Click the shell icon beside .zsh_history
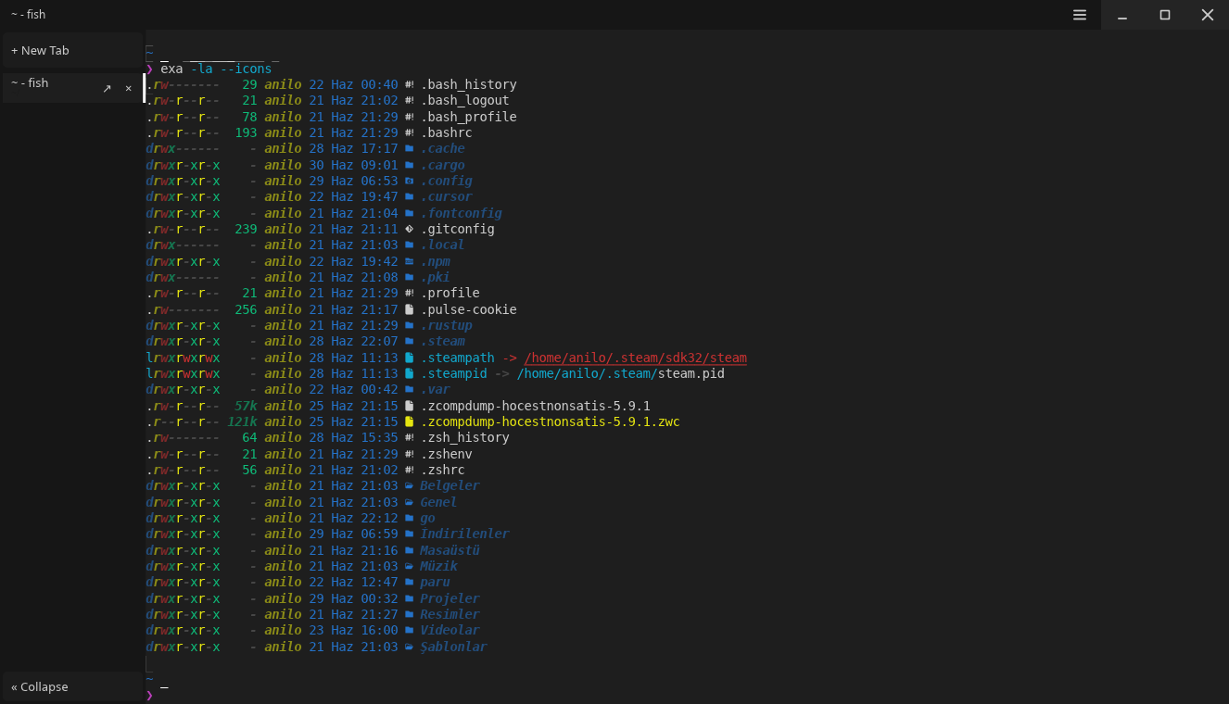 coord(409,437)
